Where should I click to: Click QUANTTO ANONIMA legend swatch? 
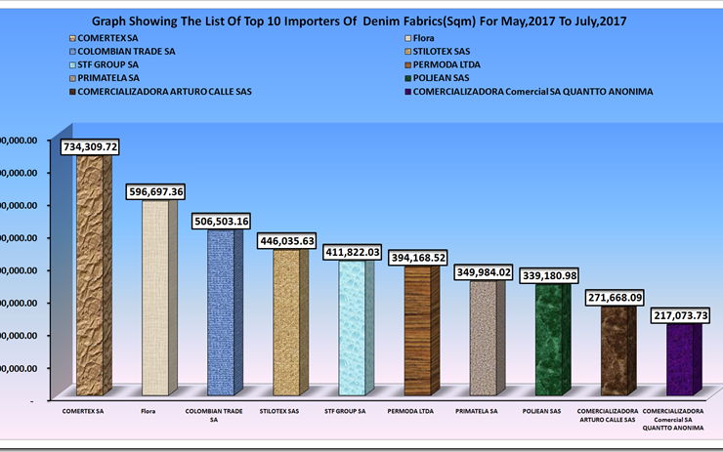[407, 92]
